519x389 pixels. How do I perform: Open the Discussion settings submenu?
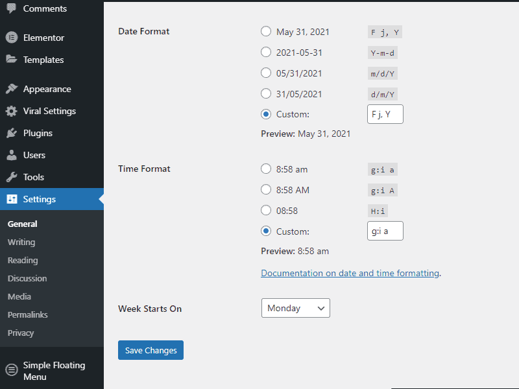[x=27, y=279]
